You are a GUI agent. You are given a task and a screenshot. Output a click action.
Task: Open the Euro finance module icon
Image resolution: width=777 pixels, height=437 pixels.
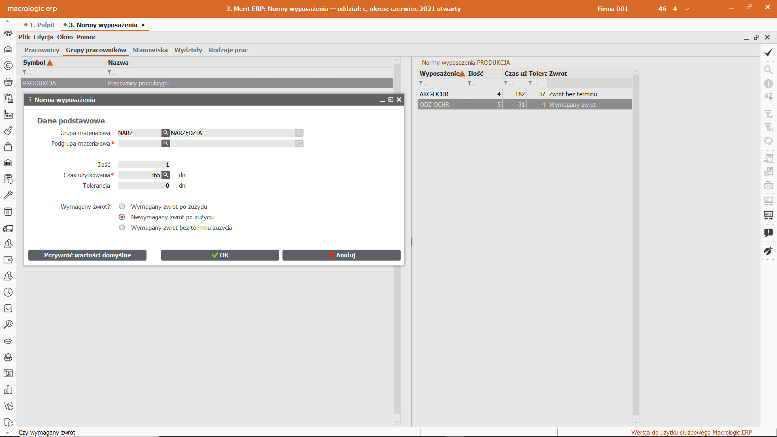8,66
